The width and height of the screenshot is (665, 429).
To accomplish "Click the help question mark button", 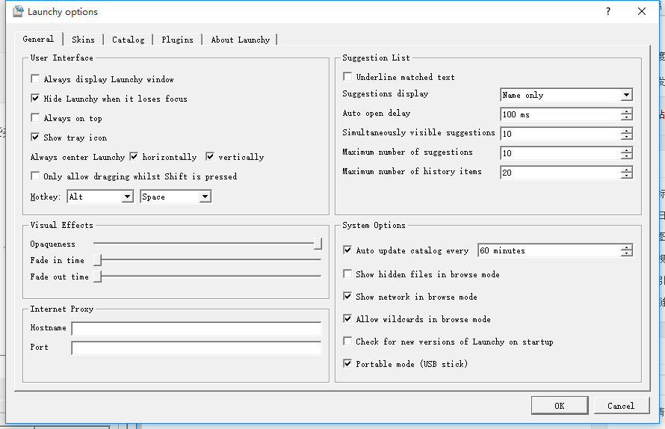I will pyautogui.click(x=607, y=11).
